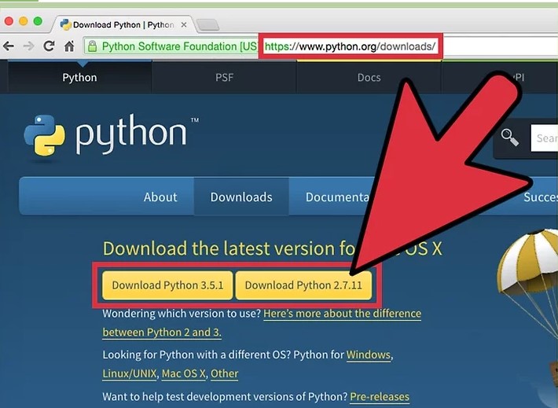Click the Download Python 3.5.1 button

pyautogui.click(x=167, y=285)
